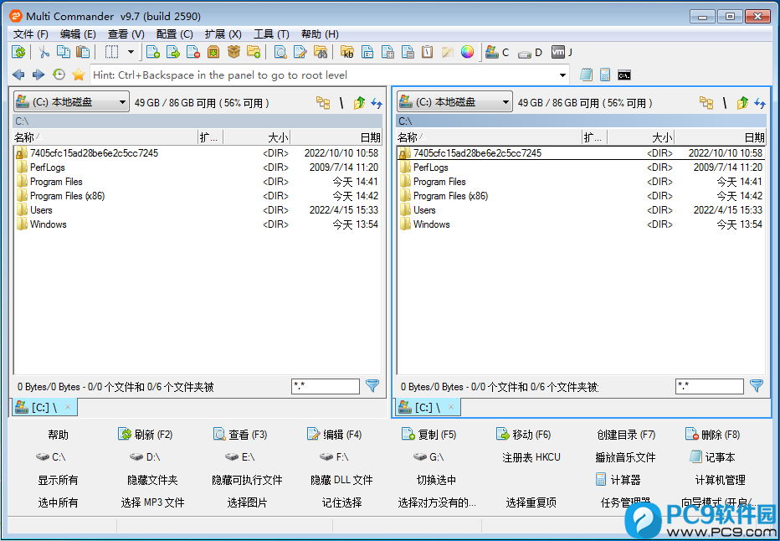Screen dimensions: 780x541
Task: Open the 查看 (V) menu
Action: (x=126, y=33)
